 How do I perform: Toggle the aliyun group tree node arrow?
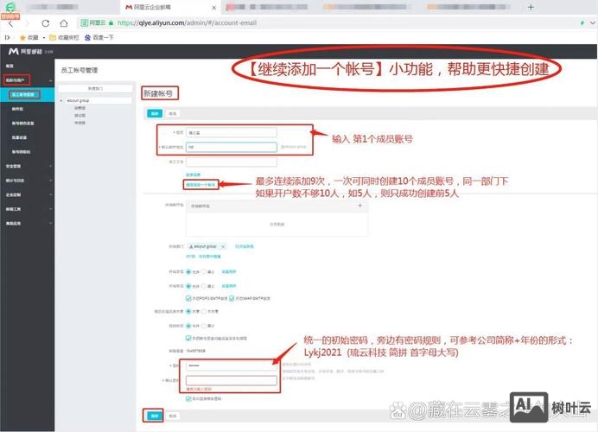(61, 101)
